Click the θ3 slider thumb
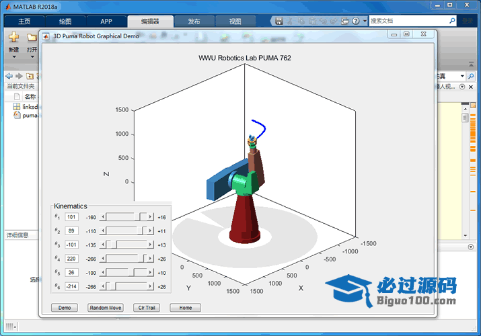The height and width of the screenshot is (336, 481). 114,245
